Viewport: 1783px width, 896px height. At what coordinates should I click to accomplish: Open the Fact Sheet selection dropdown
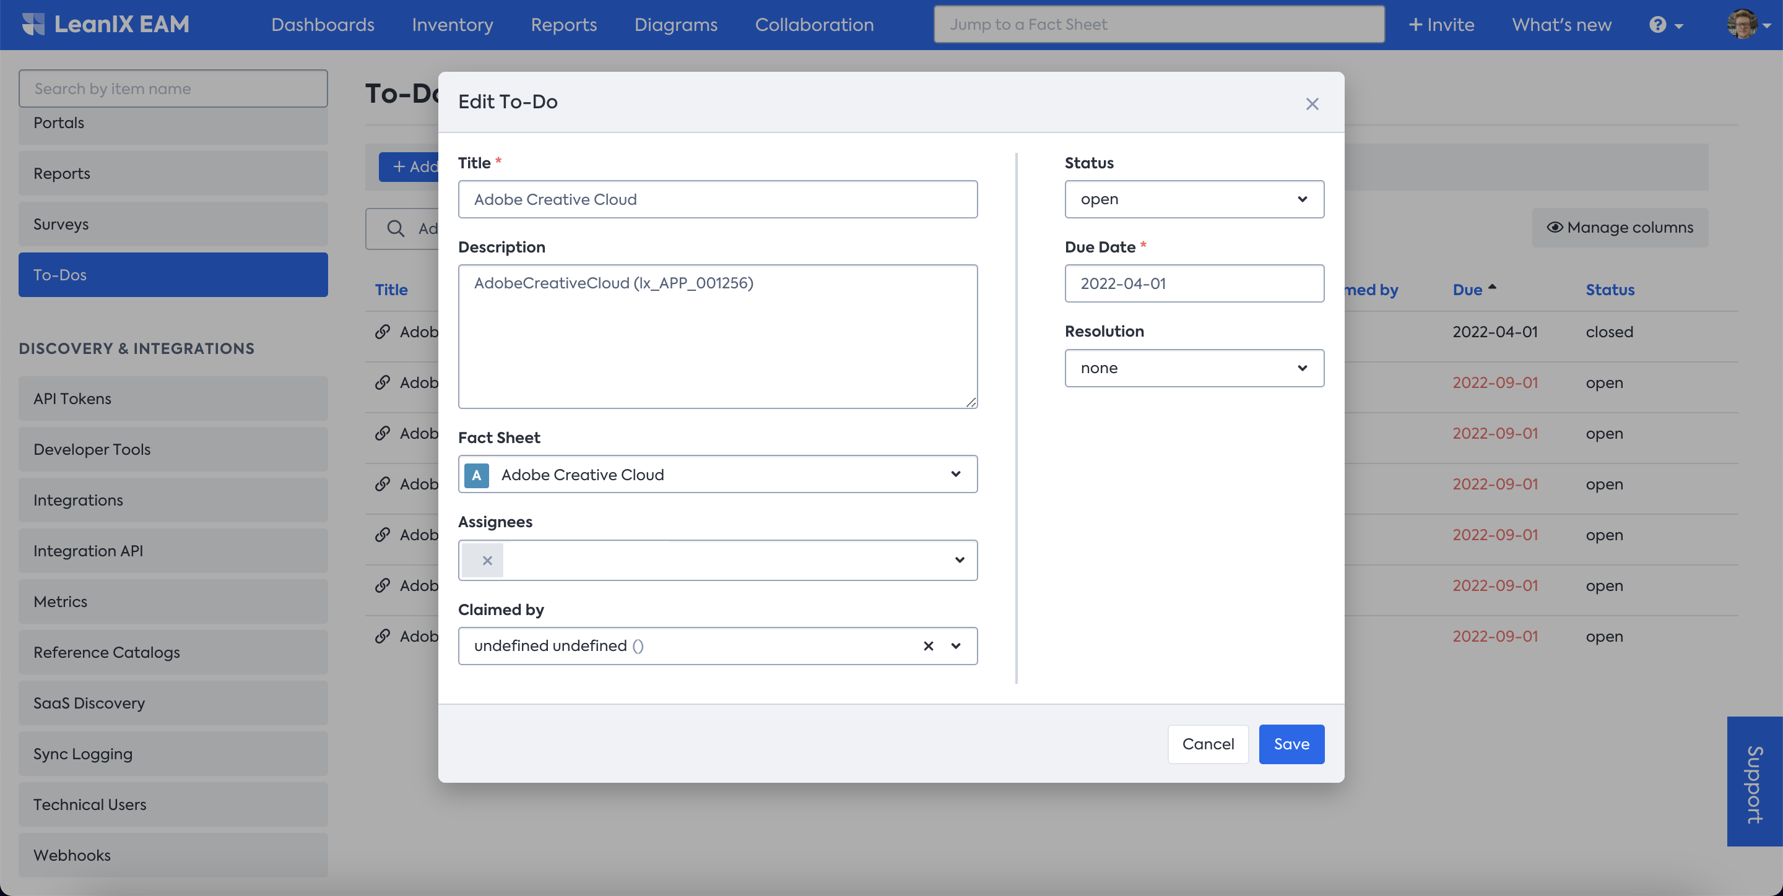(955, 475)
